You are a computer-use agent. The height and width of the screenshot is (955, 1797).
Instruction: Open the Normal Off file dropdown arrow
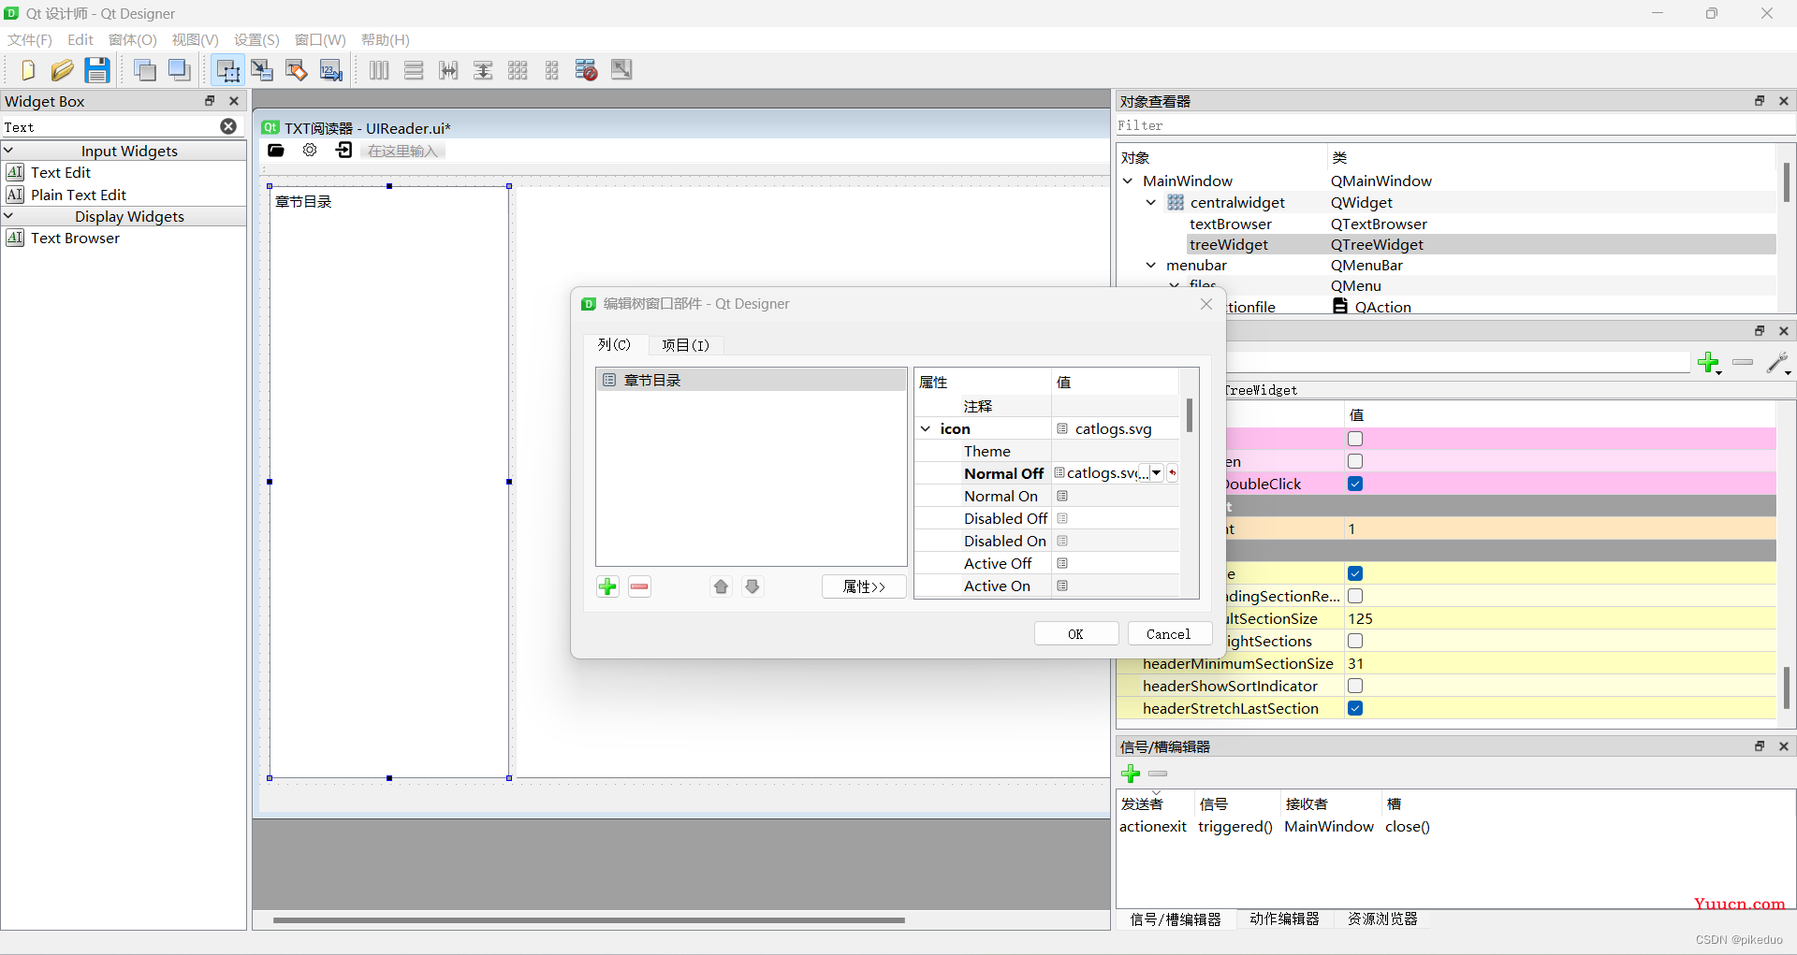(1157, 473)
